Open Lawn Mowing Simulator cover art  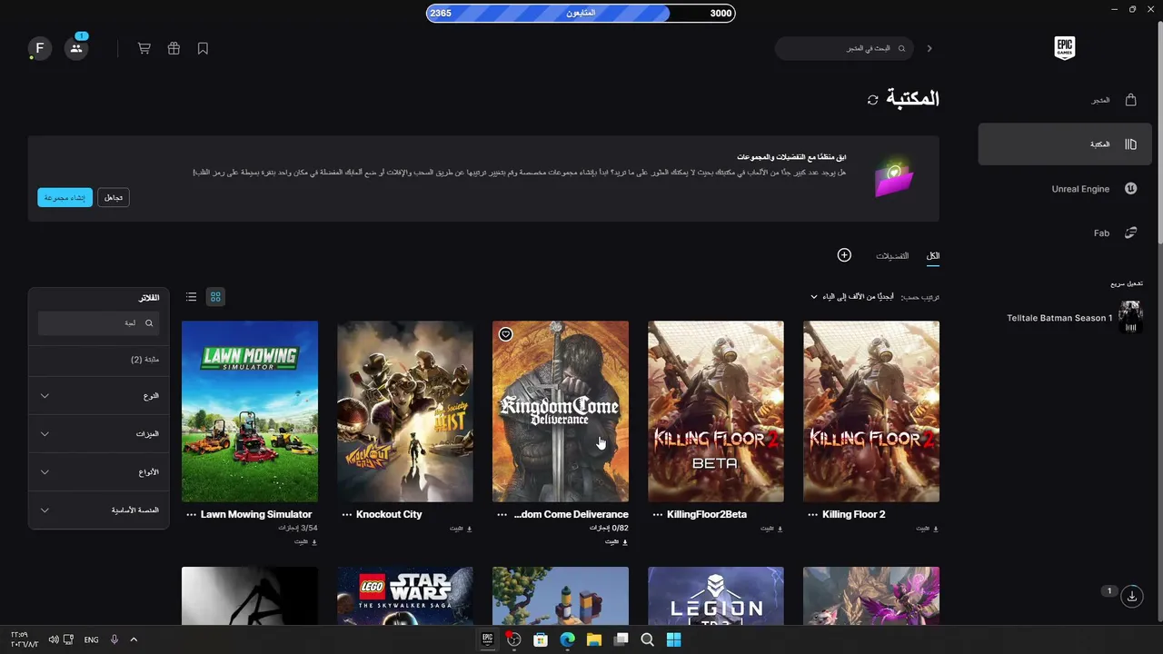(x=250, y=411)
